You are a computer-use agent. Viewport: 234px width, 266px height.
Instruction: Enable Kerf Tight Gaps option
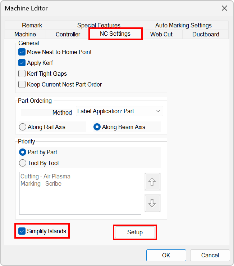22,74
